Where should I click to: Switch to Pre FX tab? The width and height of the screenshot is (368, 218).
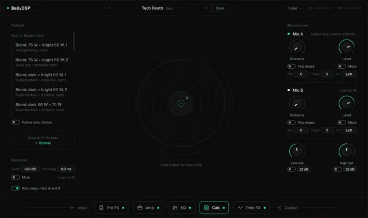click(x=111, y=208)
